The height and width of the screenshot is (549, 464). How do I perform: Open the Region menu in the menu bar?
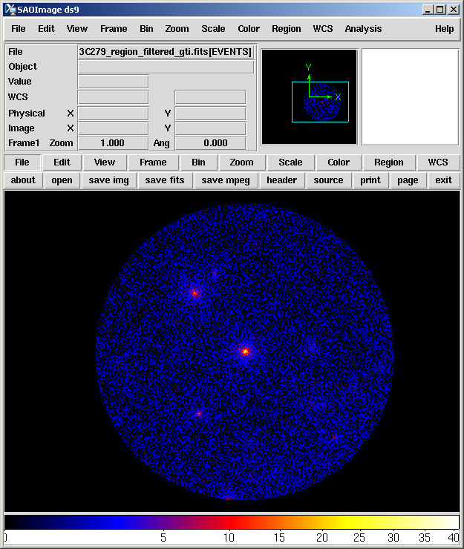click(287, 29)
